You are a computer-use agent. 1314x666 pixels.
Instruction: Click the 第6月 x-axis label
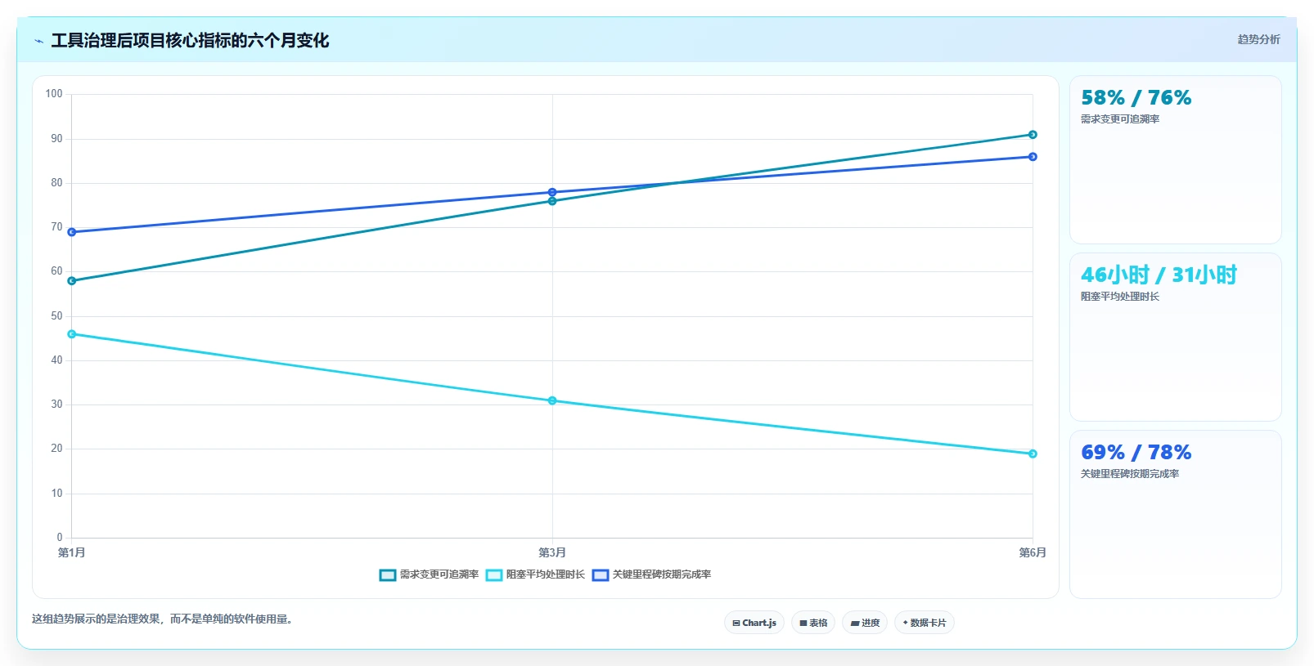[x=1033, y=553]
